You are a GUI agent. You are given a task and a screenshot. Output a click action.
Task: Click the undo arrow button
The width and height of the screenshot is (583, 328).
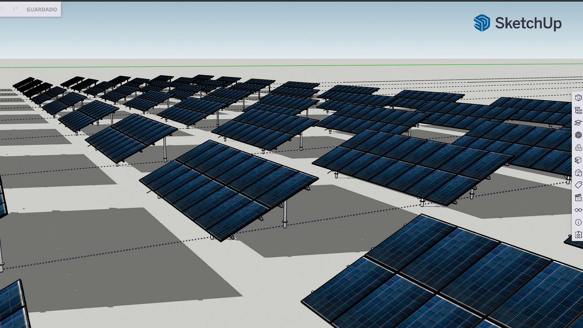pos(2,9)
